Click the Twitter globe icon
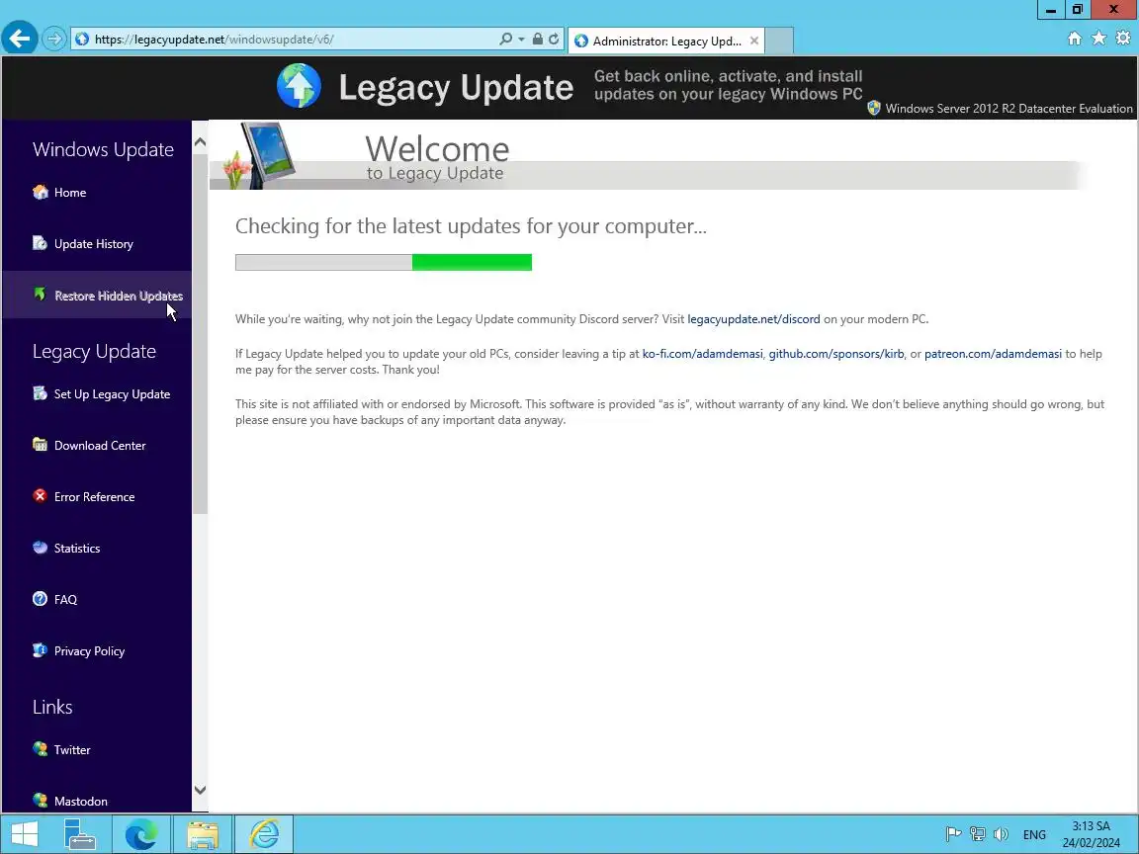 click(40, 748)
